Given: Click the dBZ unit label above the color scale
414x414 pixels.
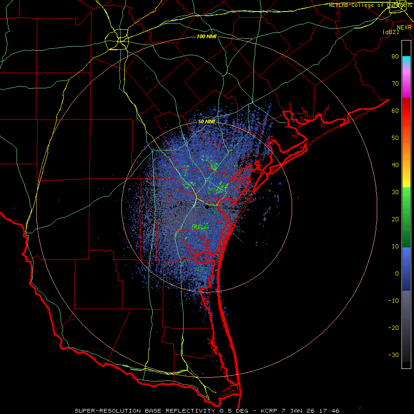Looking at the screenshot, I should (391, 32).
